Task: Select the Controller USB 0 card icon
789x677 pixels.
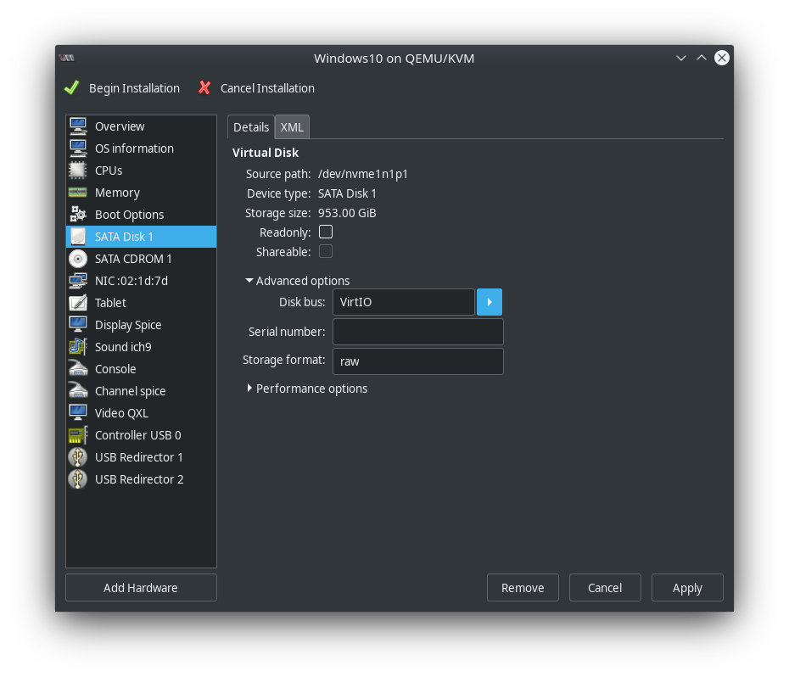Action: pyautogui.click(x=78, y=435)
